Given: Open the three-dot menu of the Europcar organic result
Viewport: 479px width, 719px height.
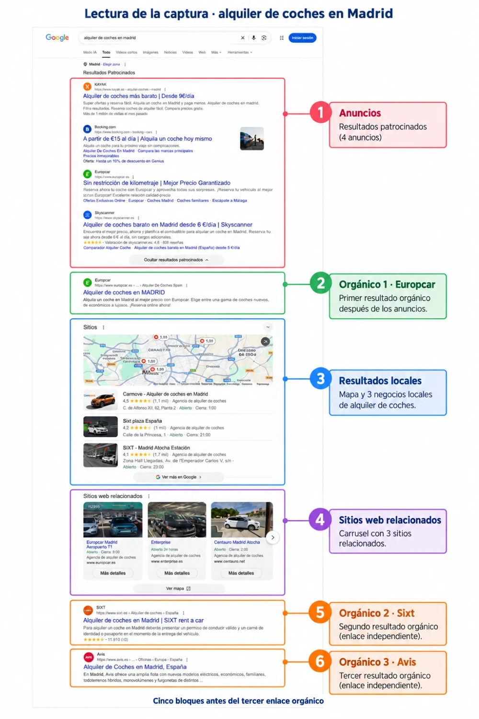Looking at the screenshot, I should (187, 285).
